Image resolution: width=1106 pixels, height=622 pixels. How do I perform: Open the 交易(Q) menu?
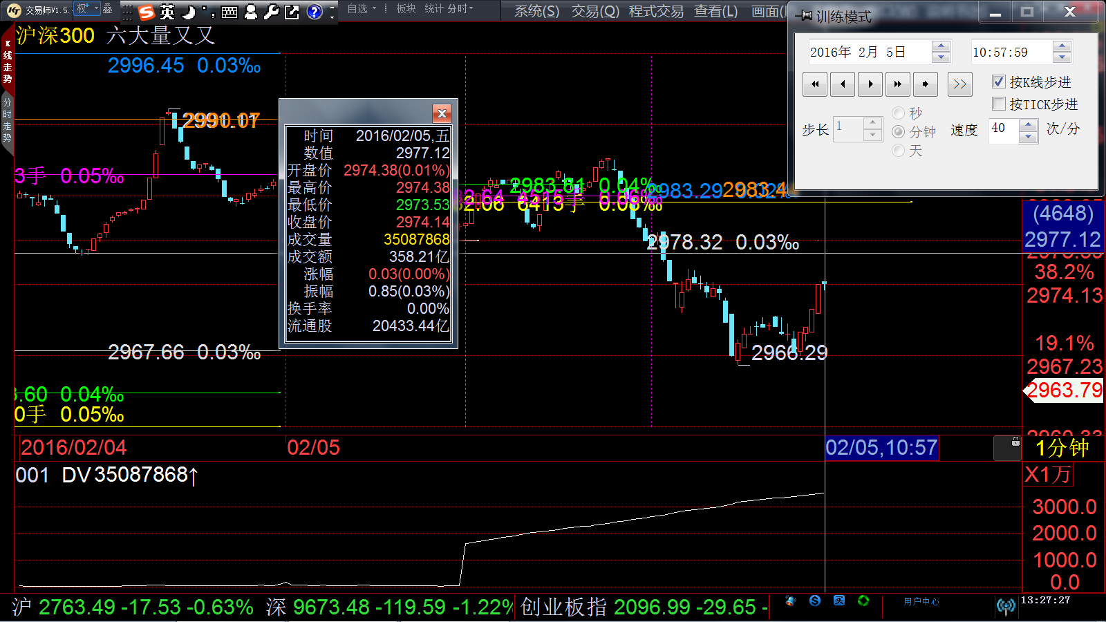[x=595, y=12]
